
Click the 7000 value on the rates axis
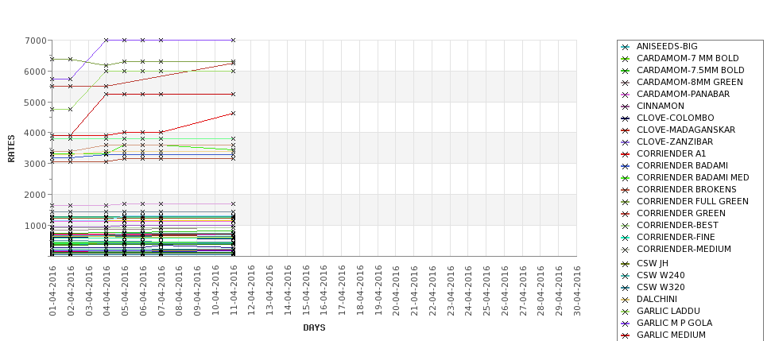(x=36, y=40)
